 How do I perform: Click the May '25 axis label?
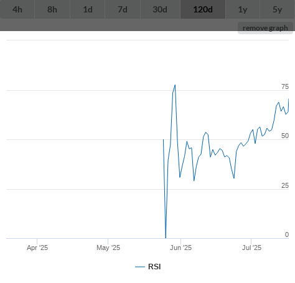[x=108, y=248]
